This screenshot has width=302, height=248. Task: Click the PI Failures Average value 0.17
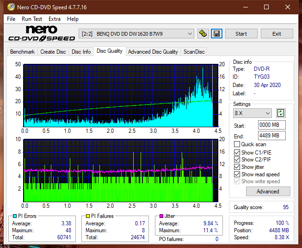(140, 223)
